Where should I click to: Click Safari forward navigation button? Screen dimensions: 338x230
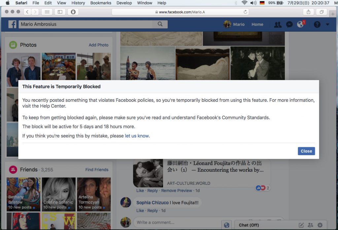click(x=35, y=12)
